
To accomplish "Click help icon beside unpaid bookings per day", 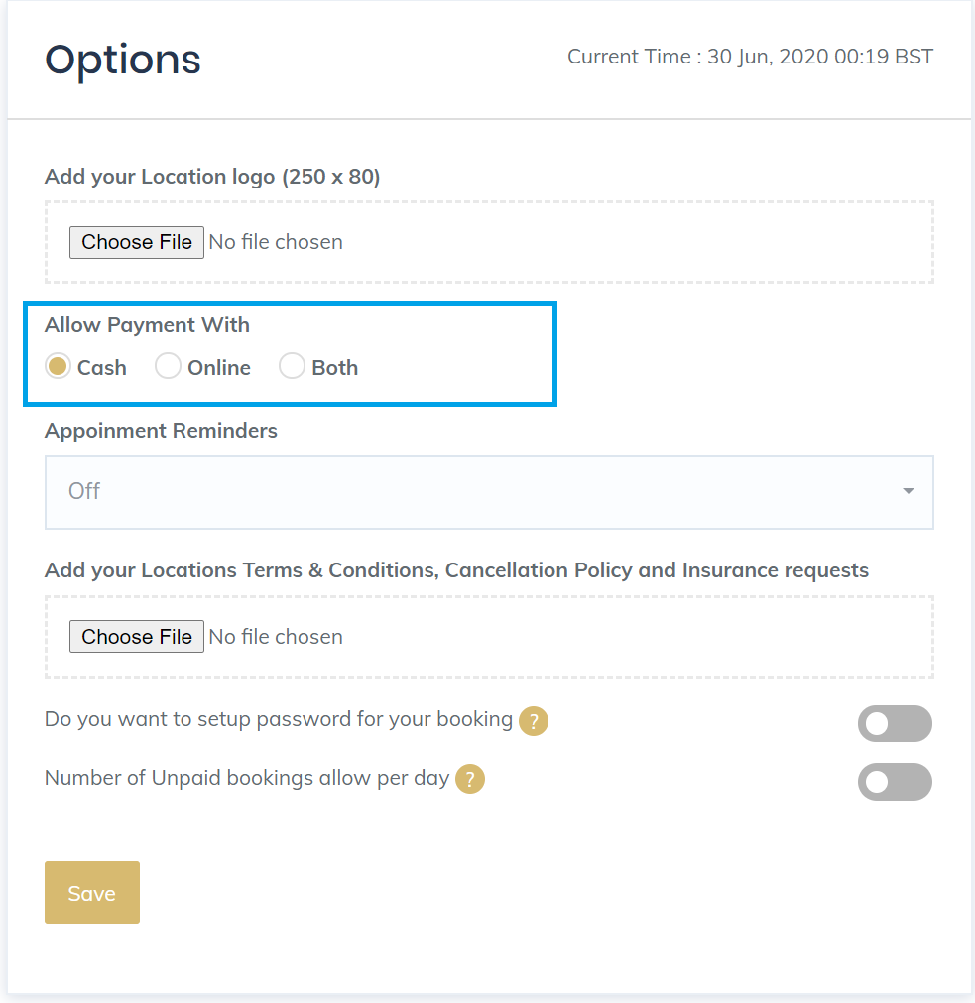I will (x=470, y=779).
